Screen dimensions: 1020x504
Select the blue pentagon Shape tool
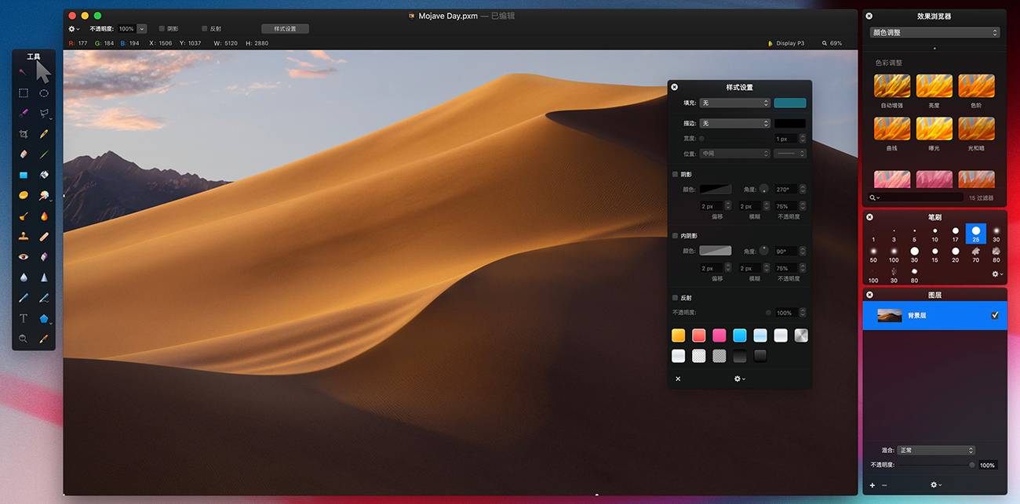(x=44, y=318)
